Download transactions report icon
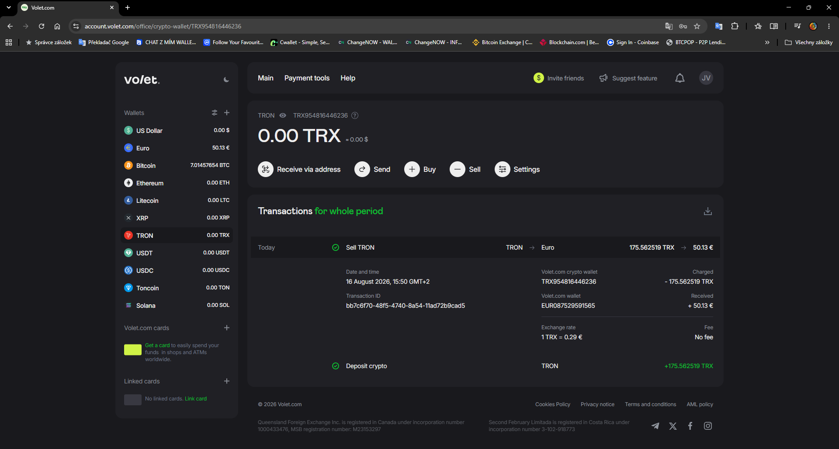839x449 pixels. pos(708,211)
